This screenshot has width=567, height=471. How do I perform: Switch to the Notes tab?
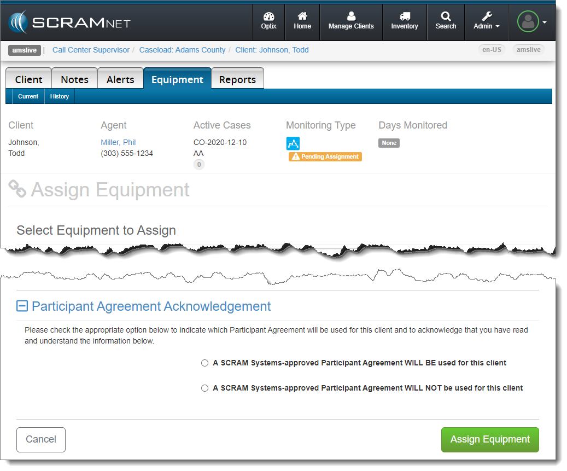[x=74, y=79]
